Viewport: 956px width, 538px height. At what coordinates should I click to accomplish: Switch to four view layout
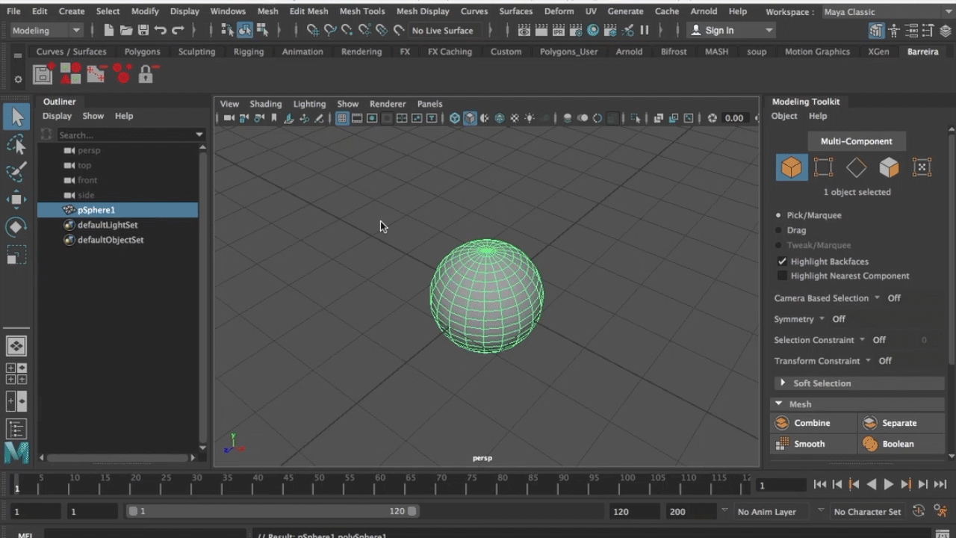point(16,374)
